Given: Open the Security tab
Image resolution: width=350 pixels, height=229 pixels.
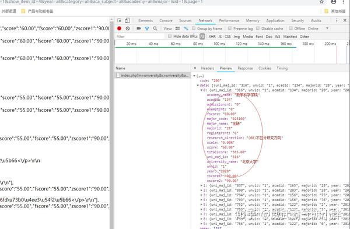Looking at the screenshot, I should (x=297, y=20).
